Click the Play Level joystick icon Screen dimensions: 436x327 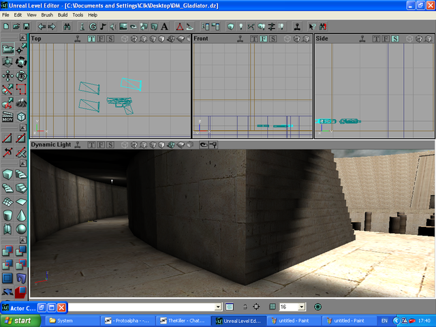[x=297, y=26]
